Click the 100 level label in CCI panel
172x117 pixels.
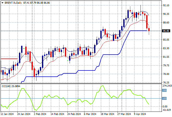point(164,99)
